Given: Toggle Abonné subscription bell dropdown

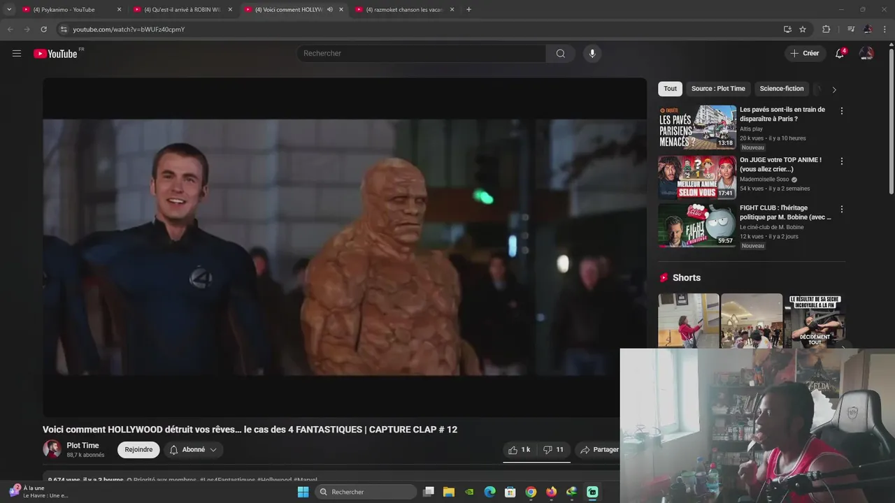Looking at the screenshot, I should click(x=194, y=450).
